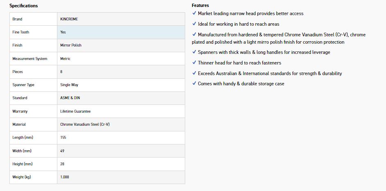386x191 pixels.
Task: Click the checkmark next to "Thinner head"
Action: click(194, 63)
